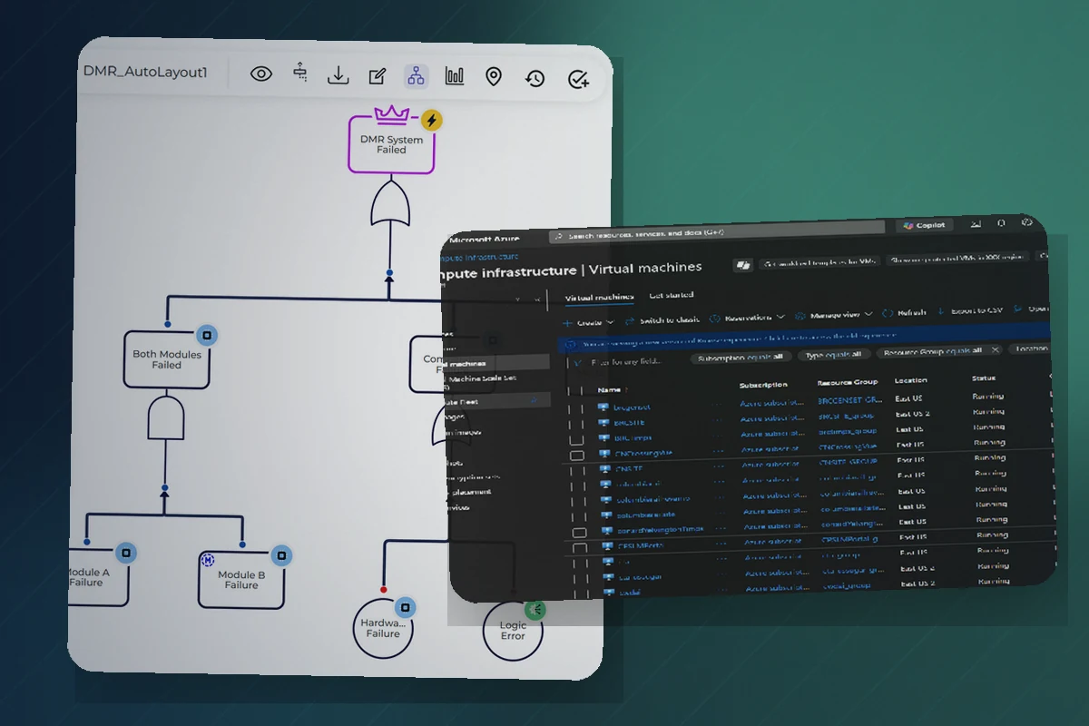The height and width of the screenshot is (726, 1089).
Task: Click the Azure search resources field
Action: pyautogui.click(x=716, y=234)
